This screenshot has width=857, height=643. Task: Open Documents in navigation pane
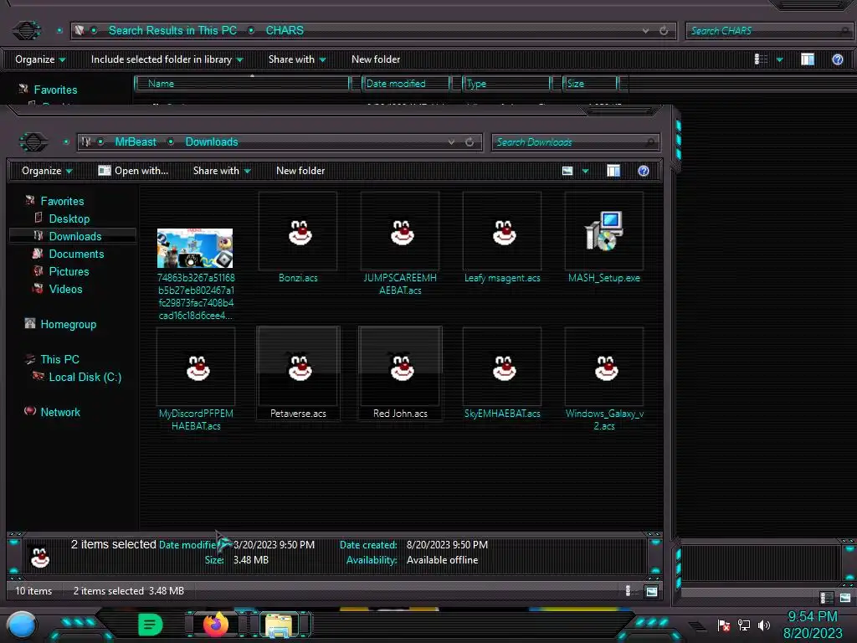click(76, 254)
